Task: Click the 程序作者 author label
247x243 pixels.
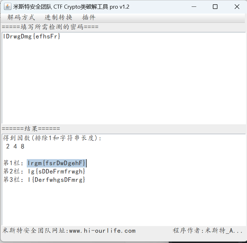Action: click(207, 231)
